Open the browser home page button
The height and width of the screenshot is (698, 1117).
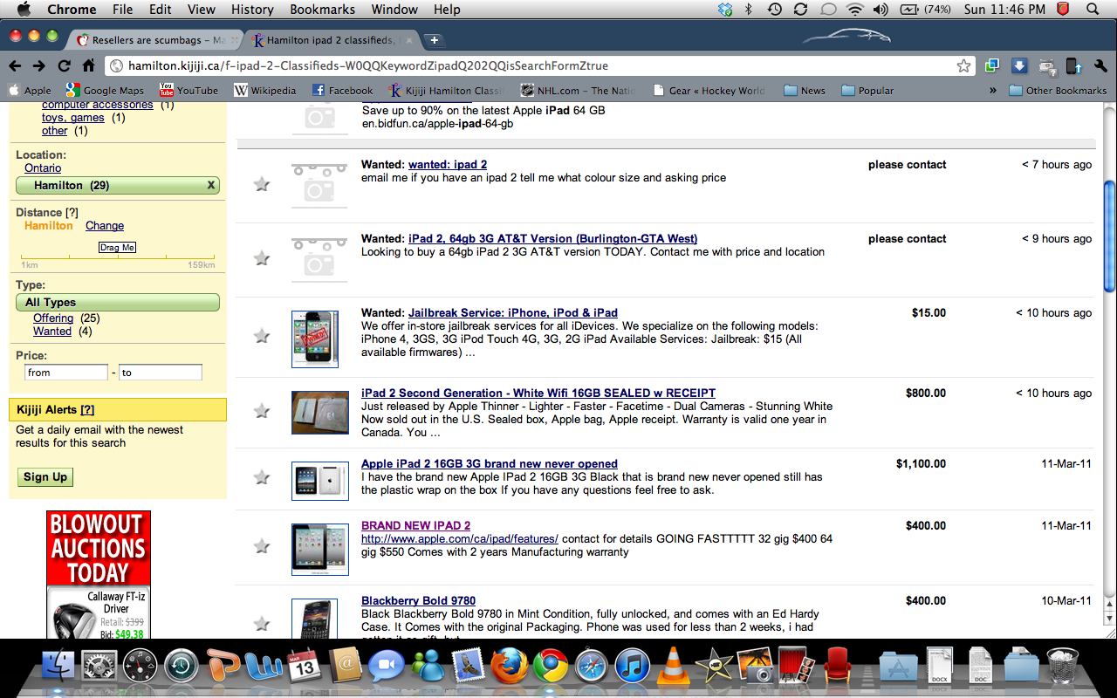click(88, 66)
